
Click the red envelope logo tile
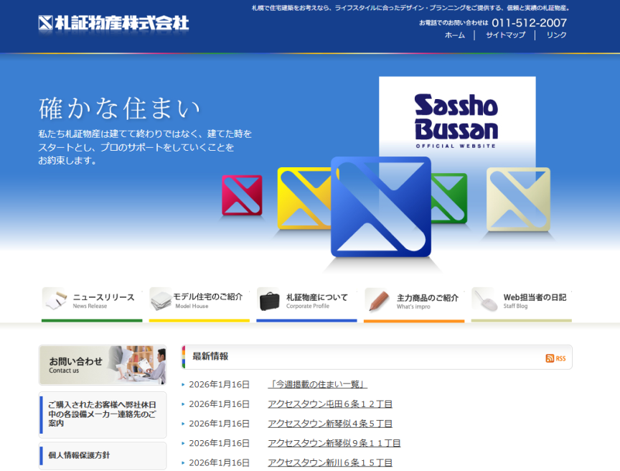tap(242, 195)
